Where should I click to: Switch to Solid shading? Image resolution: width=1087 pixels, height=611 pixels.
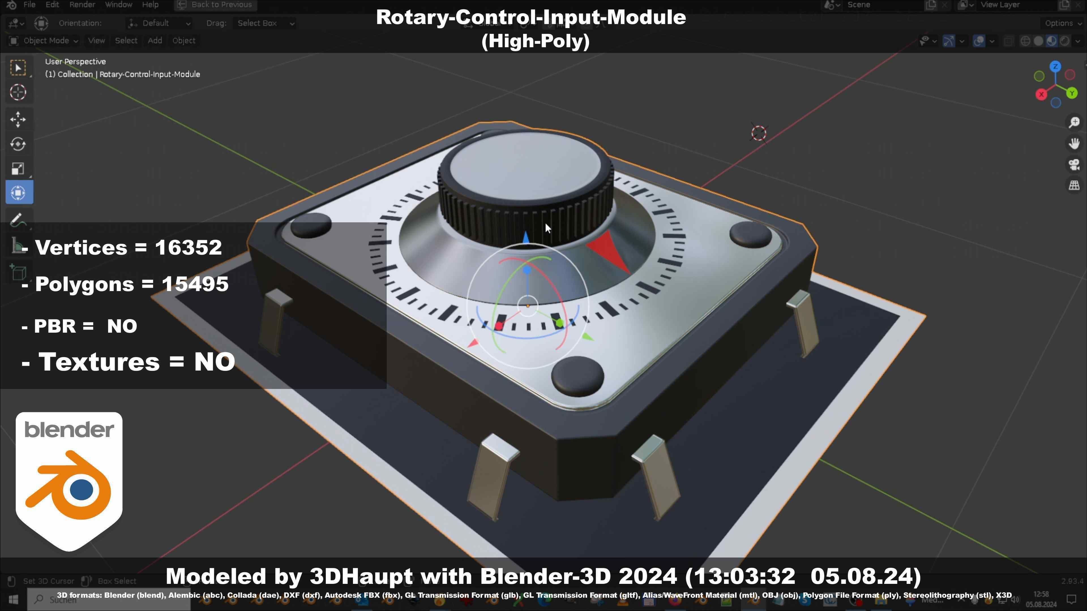pyautogui.click(x=1039, y=41)
